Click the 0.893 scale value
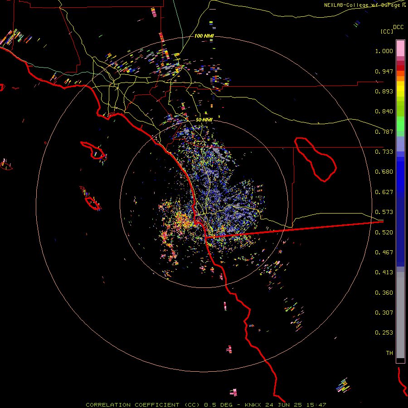This screenshot has height=408, width=408. tap(384, 91)
